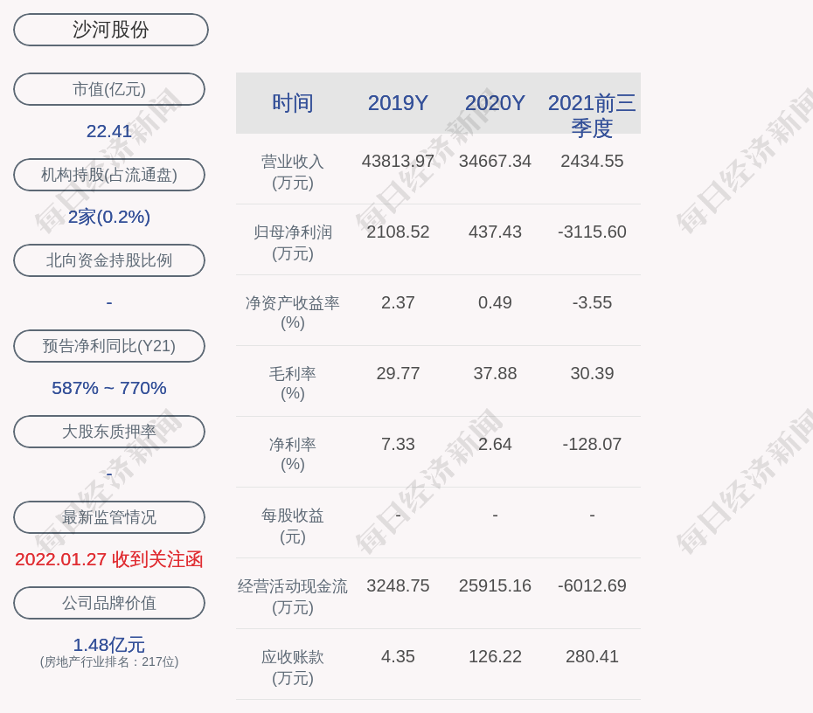This screenshot has height=713, width=813.
Task: Click net margin value 7.33
Action: click(x=398, y=444)
